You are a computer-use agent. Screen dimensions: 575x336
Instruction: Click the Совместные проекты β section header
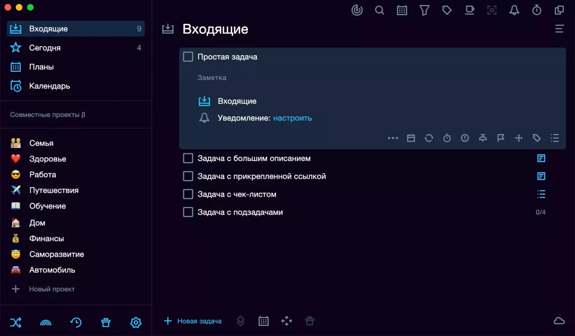(x=48, y=115)
